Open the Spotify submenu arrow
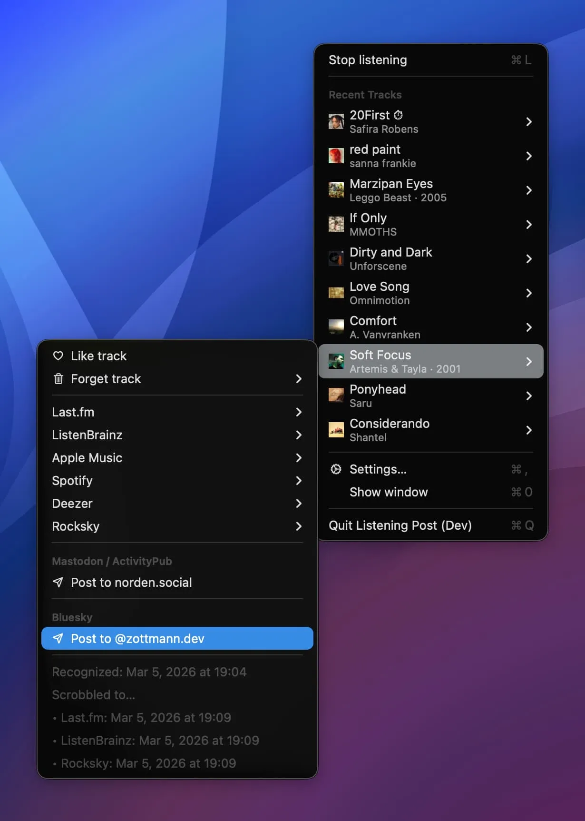Viewport: 585px width, 821px height. pyautogui.click(x=299, y=481)
